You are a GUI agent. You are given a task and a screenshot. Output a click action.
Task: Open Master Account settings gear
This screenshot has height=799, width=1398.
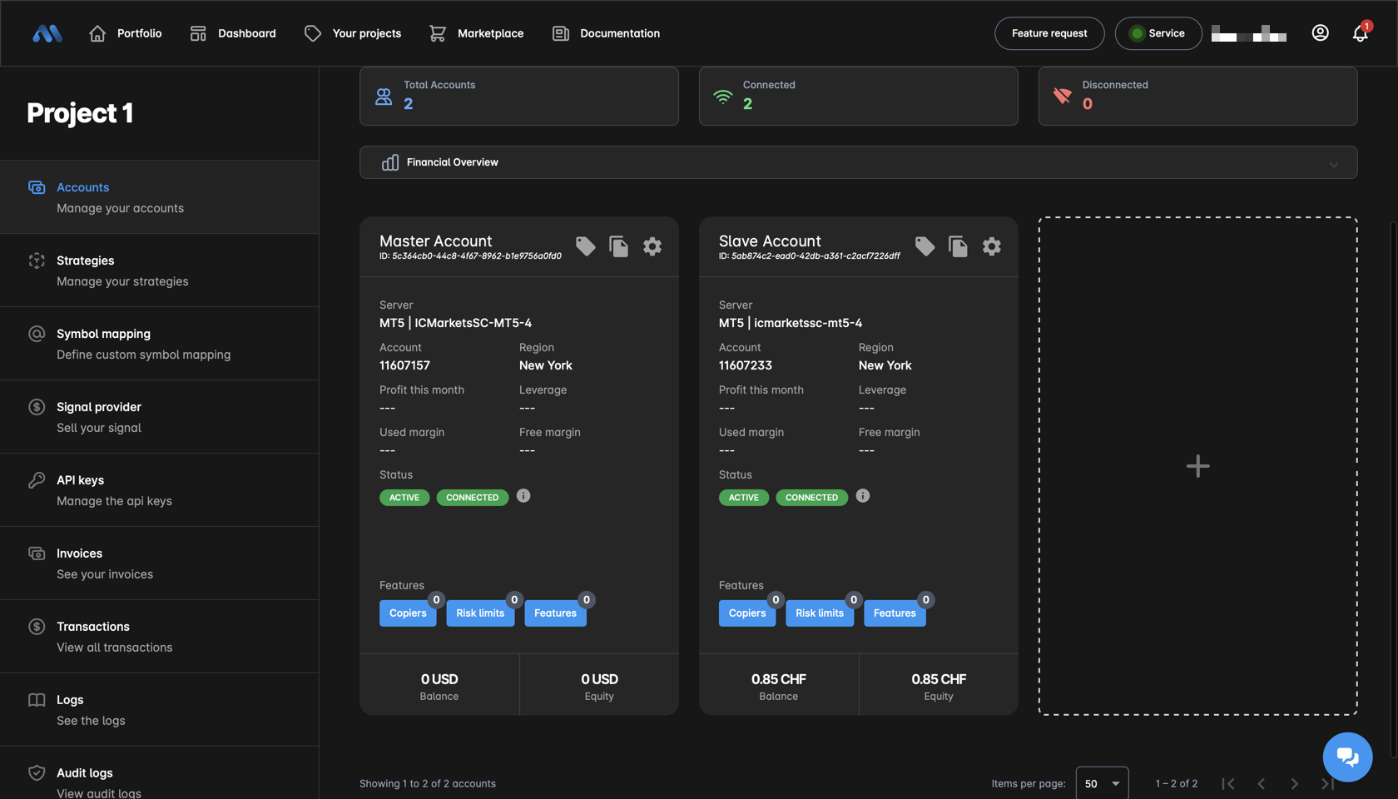[x=652, y=246]
